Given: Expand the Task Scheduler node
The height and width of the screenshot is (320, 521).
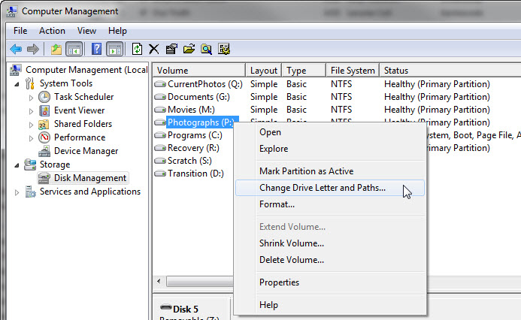Looking at the screenshot, I should [x=31, y=98].
